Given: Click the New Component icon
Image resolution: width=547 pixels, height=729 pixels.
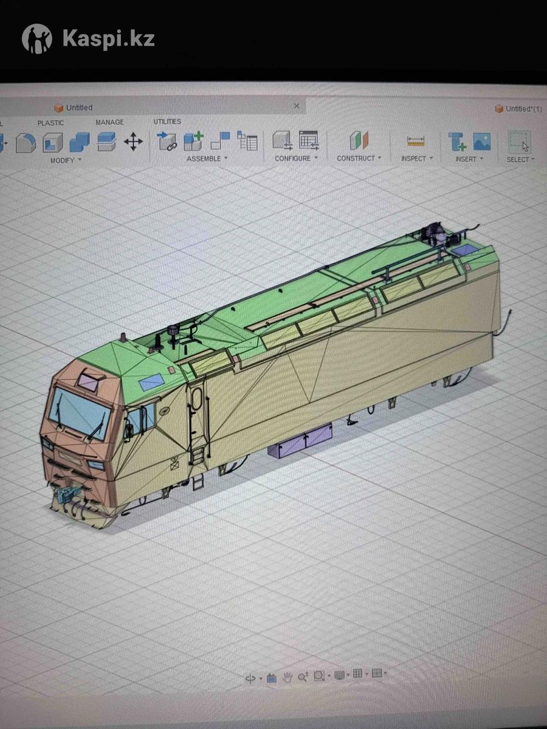Looking at the screenshot, I should 193,141.
